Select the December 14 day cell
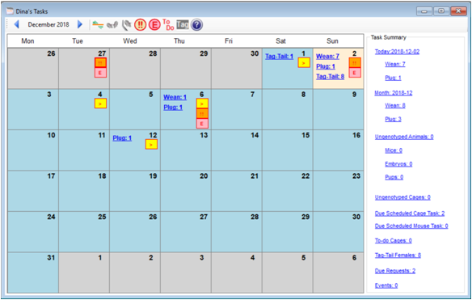 pos(237,150)
